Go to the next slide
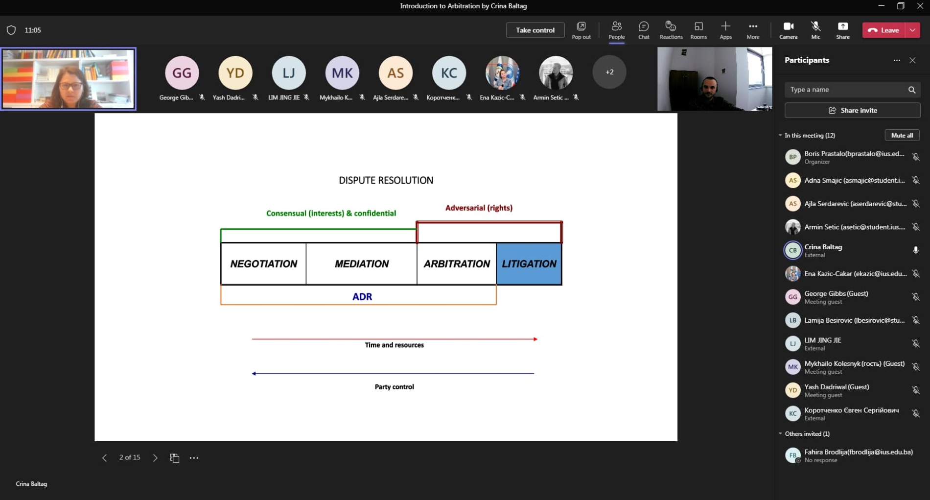Image resolution: width=930 pixels, height=500 pixels. 155,458
